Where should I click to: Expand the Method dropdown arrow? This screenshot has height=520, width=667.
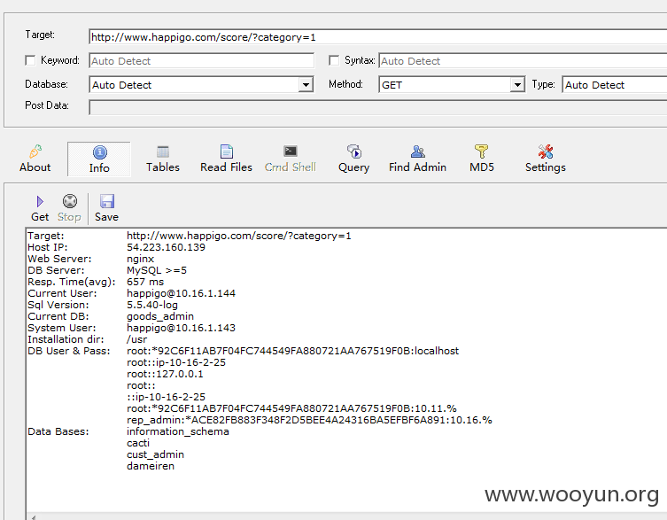point(516,85)
